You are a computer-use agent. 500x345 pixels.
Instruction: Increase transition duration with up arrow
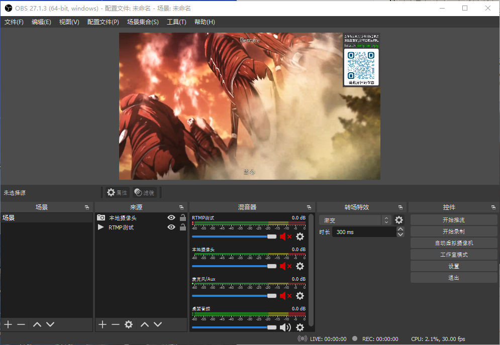(401, 229)
